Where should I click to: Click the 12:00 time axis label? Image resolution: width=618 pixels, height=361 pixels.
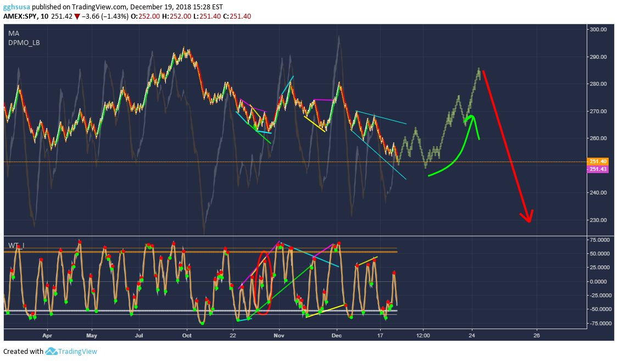(423, 336)
